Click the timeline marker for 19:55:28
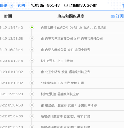 tap(32, 94)
